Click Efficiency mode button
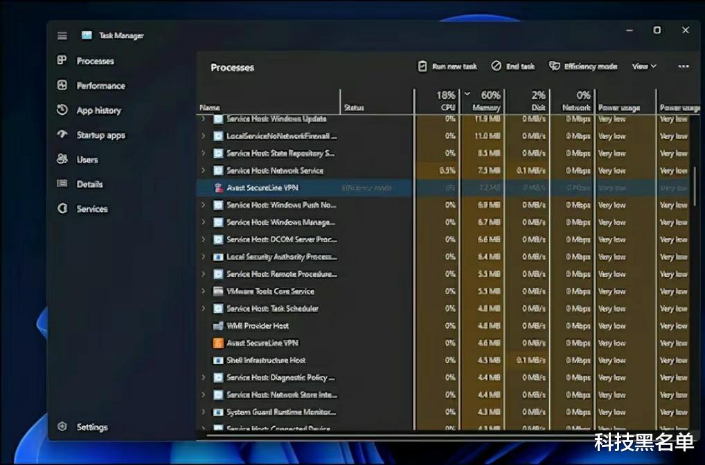The height and width of the screenshot is (465, 705). coord(583,66)
